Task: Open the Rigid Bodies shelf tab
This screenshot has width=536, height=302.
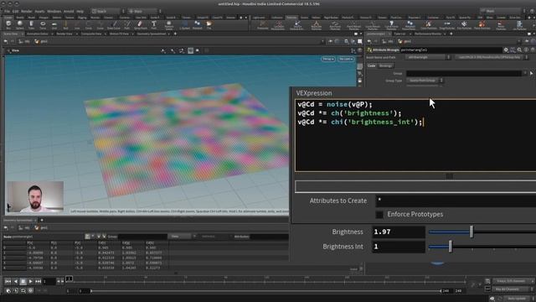Action: click(331, 18)
